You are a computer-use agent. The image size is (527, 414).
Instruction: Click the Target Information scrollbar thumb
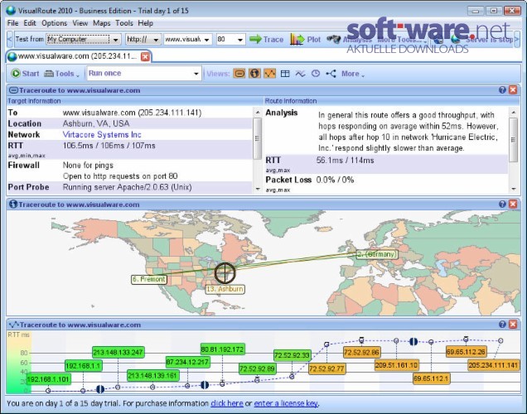(257, 138)
